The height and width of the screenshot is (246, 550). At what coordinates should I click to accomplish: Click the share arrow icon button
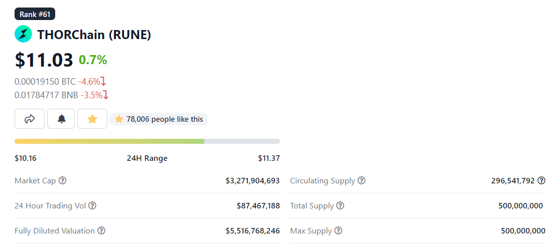coord(30,119)
